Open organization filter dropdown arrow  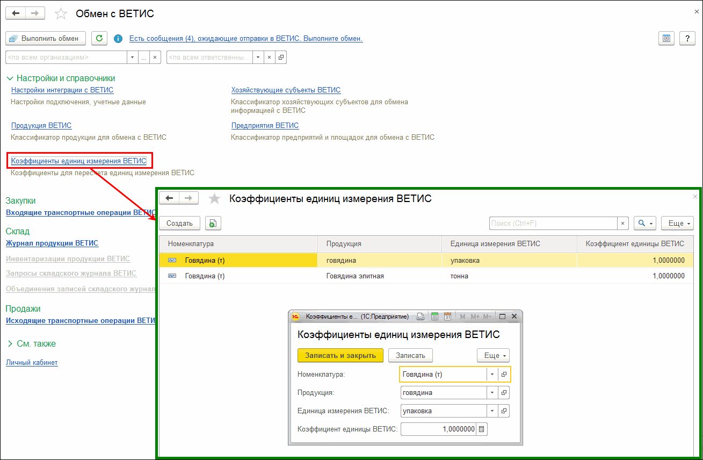[133, 57]
